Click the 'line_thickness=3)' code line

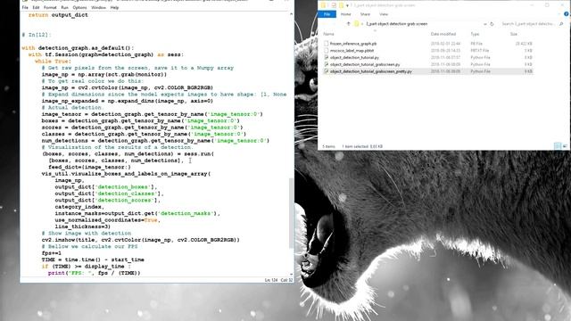pos(83,226)
